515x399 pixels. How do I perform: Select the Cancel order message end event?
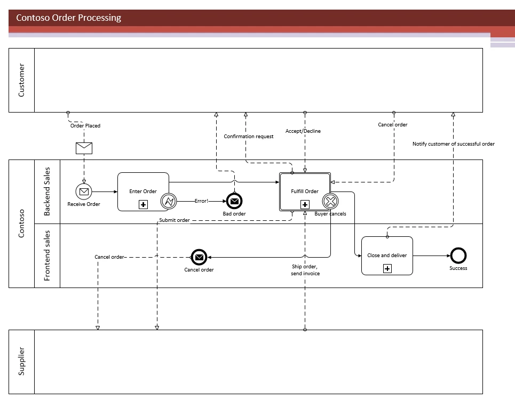pos(199,257)
